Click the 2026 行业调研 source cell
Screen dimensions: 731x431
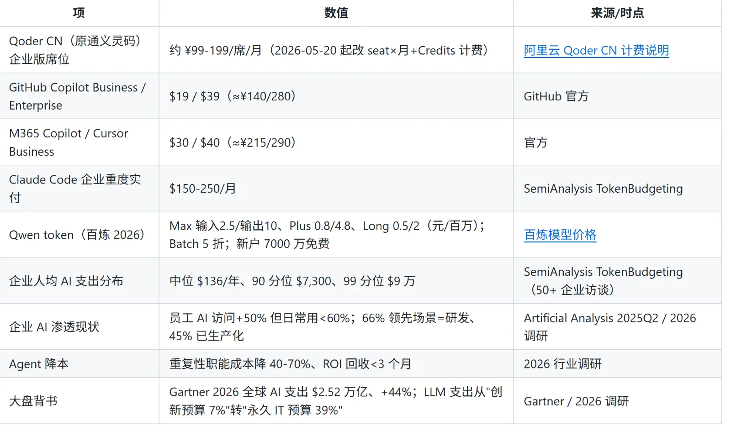click(x=618, y=363)
